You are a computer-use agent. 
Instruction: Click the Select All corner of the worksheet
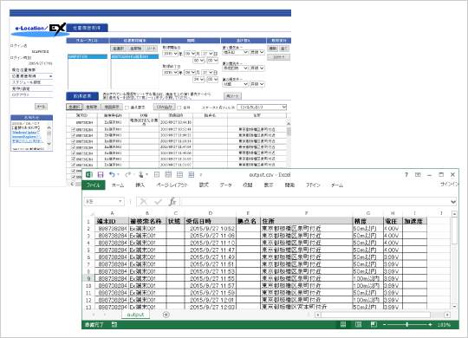(92, 213)
